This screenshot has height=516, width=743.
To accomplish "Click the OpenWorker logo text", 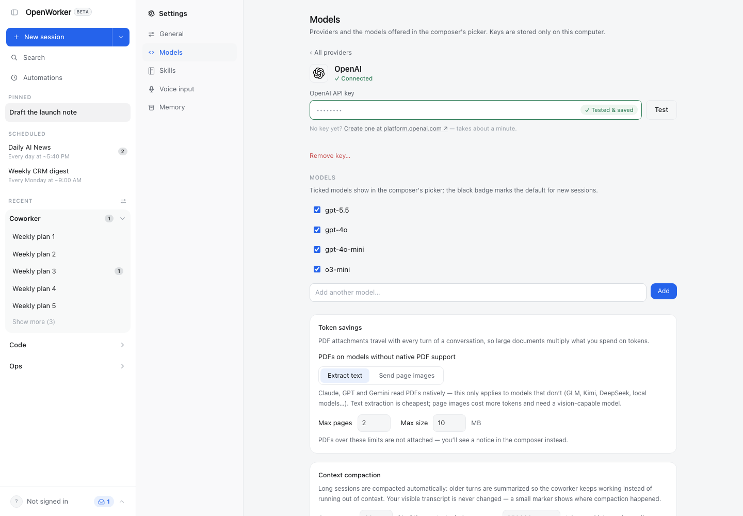I will 49,12.
